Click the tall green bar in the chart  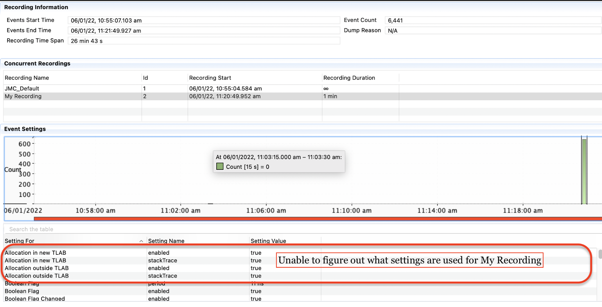584,171
